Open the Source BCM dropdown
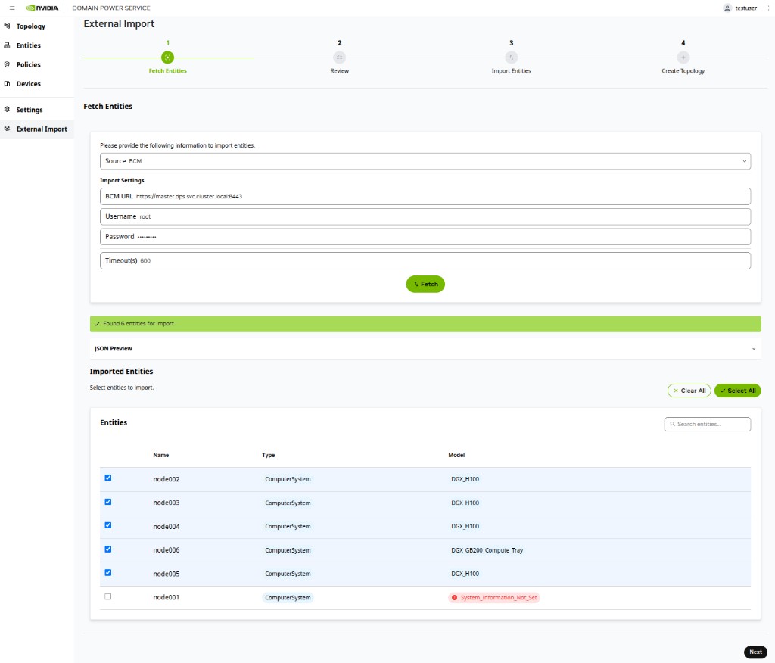Viewport: 775px width, 663px height. click(x=425, y=161)
